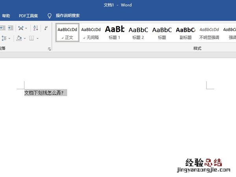Click the Chinese layout icon
The image size is (236, 177).
pos(20,28)
